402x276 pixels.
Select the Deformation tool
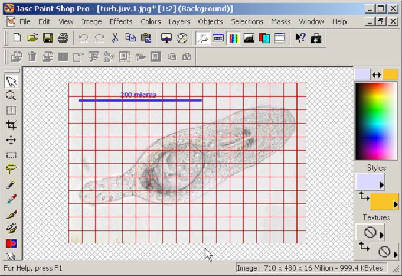pos(11,111)
